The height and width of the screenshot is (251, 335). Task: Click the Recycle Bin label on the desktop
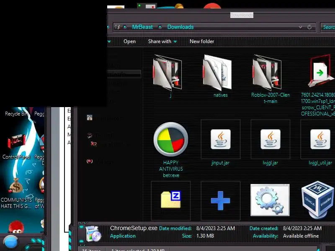(16, 113)
